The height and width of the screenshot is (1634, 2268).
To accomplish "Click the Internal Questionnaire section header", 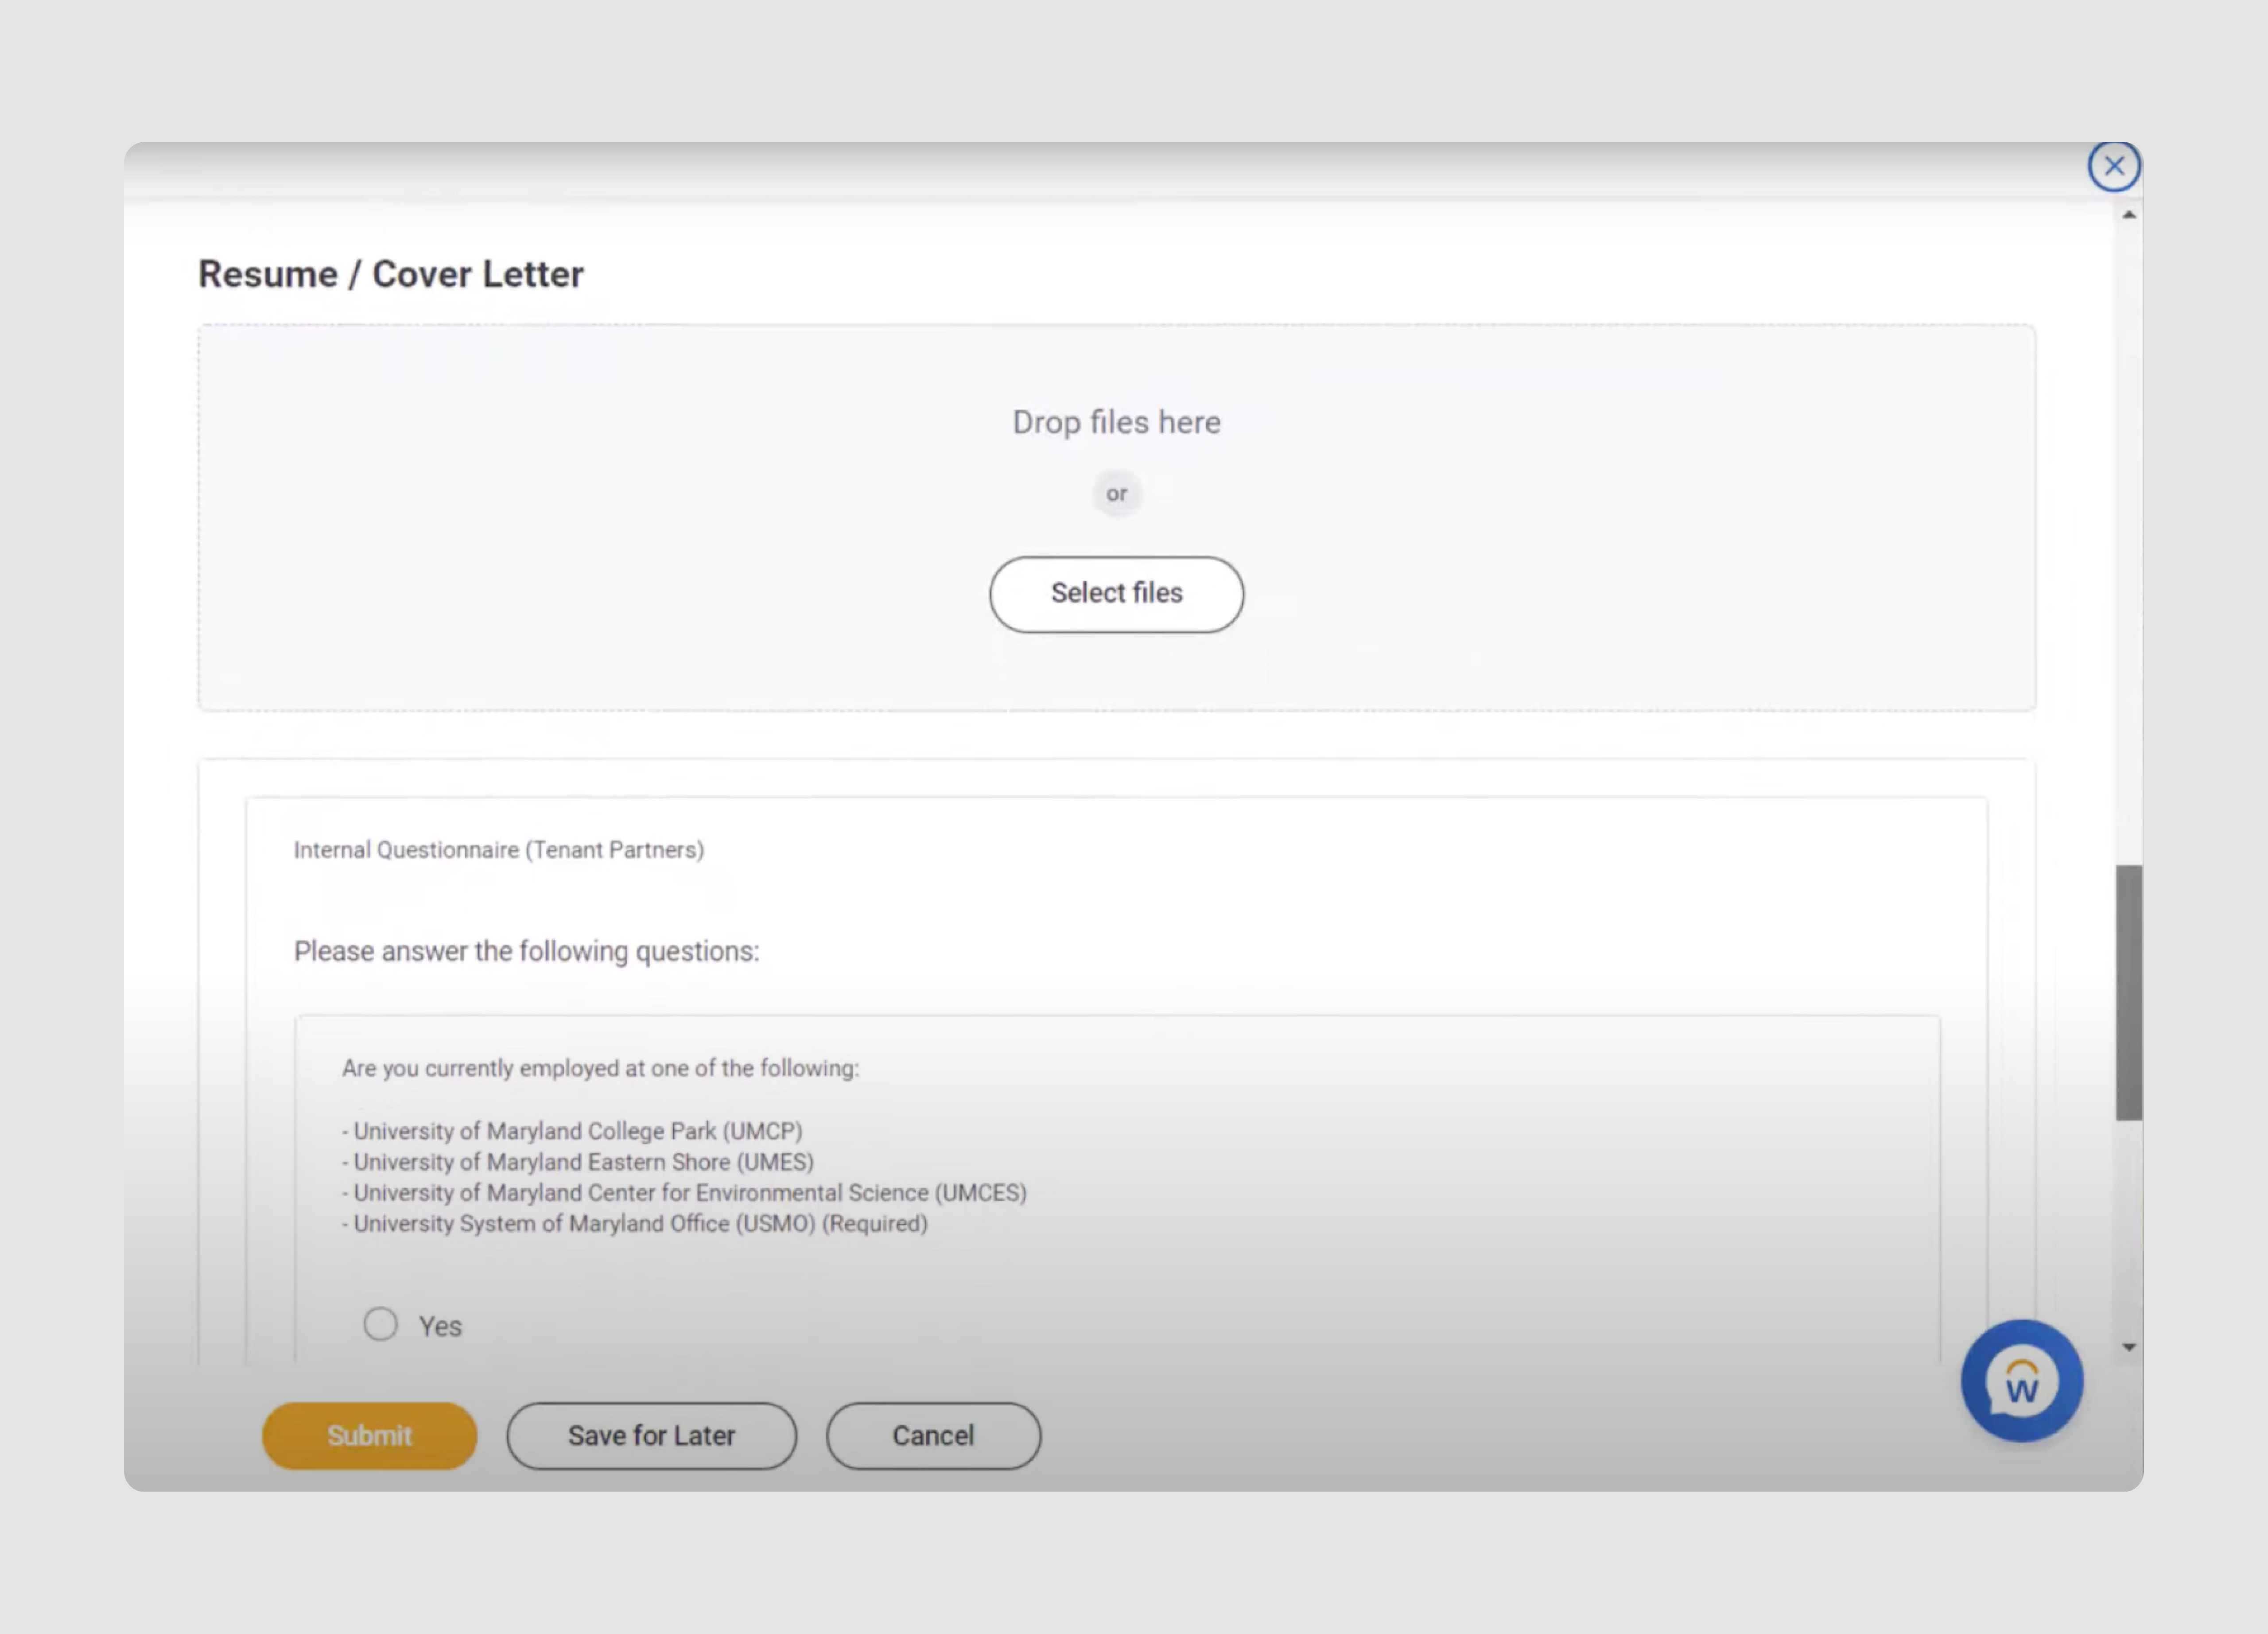I will (x=498, y=849).
